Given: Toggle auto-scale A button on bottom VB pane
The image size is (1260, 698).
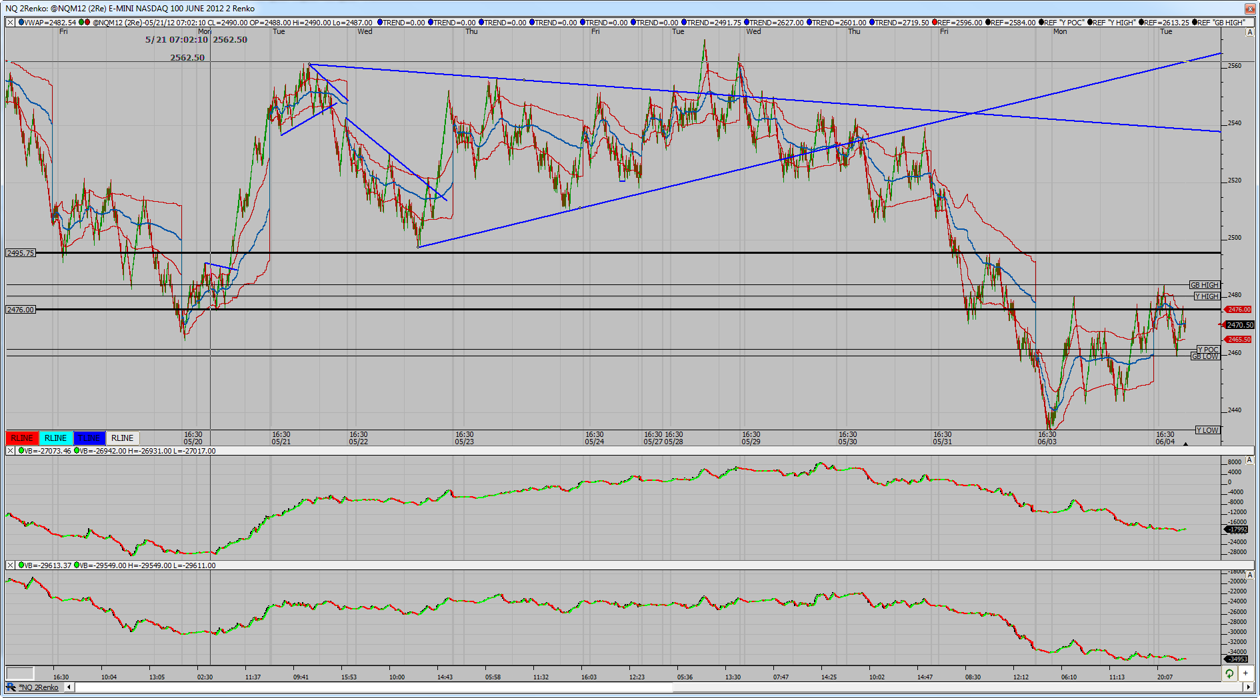Looking at the screenshot, I should coord(1249,575).
